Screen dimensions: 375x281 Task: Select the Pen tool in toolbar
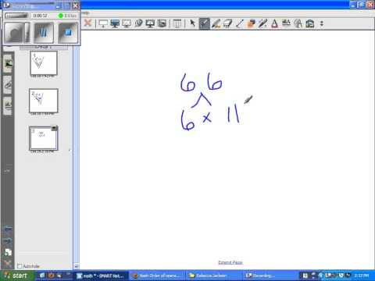point(205,23)
